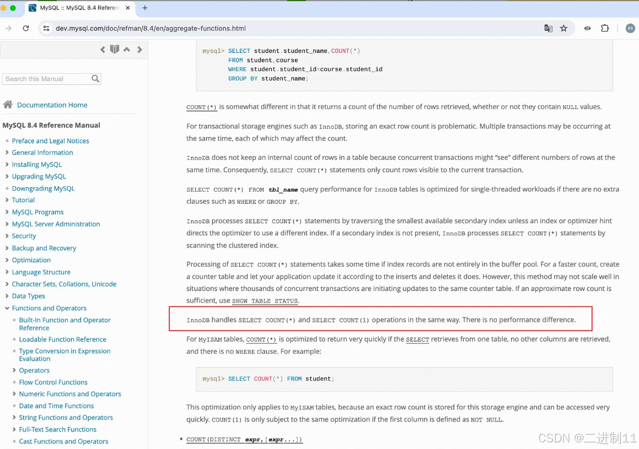Reload the page in browser
Viewport: 639px width, 449px height.
click(x=26, y=28)
